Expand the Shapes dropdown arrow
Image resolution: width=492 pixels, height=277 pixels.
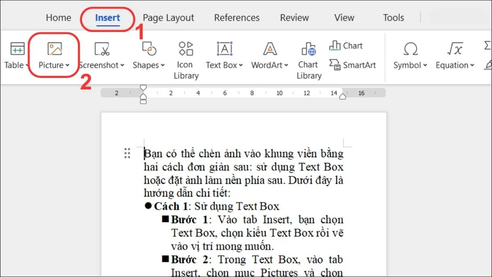pos(162,65)
